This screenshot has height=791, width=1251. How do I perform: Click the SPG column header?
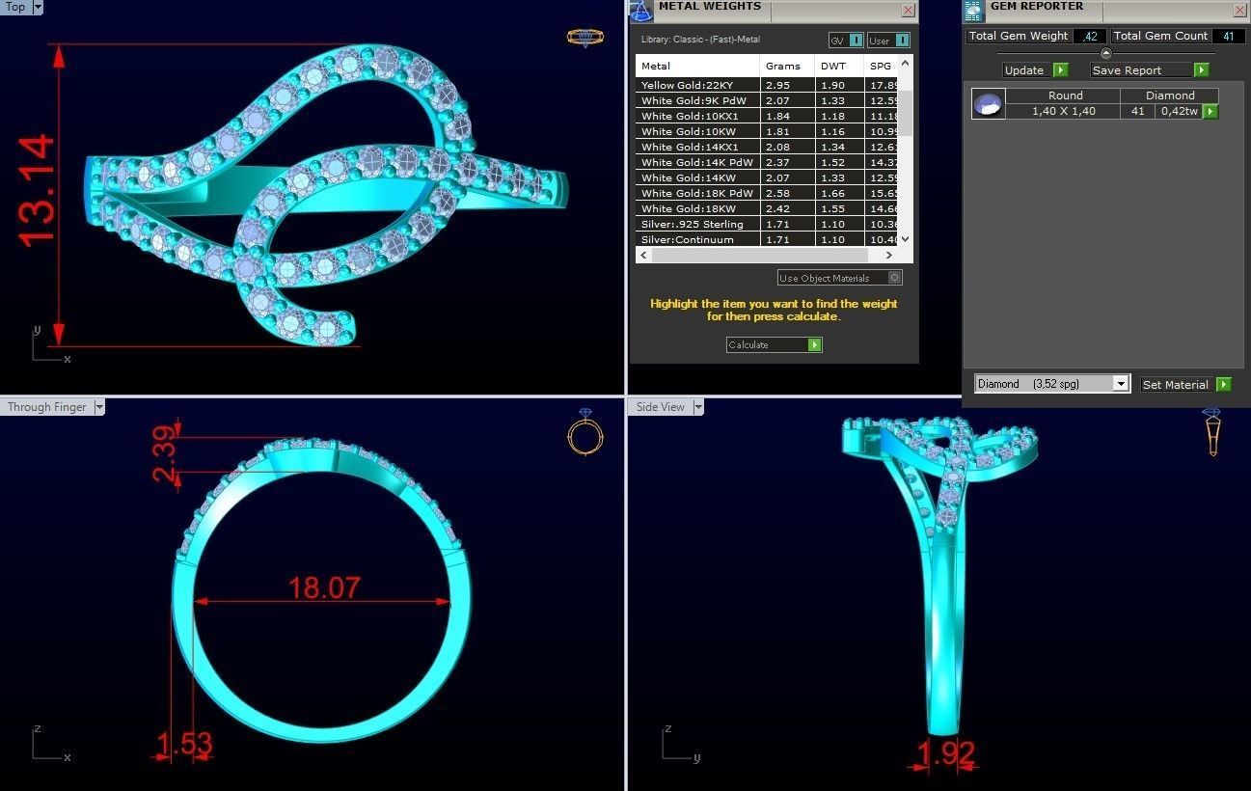881,66
